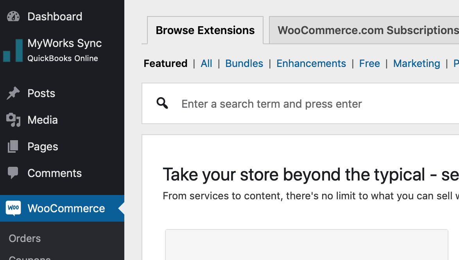Select the Featured filter

(165, 63)
